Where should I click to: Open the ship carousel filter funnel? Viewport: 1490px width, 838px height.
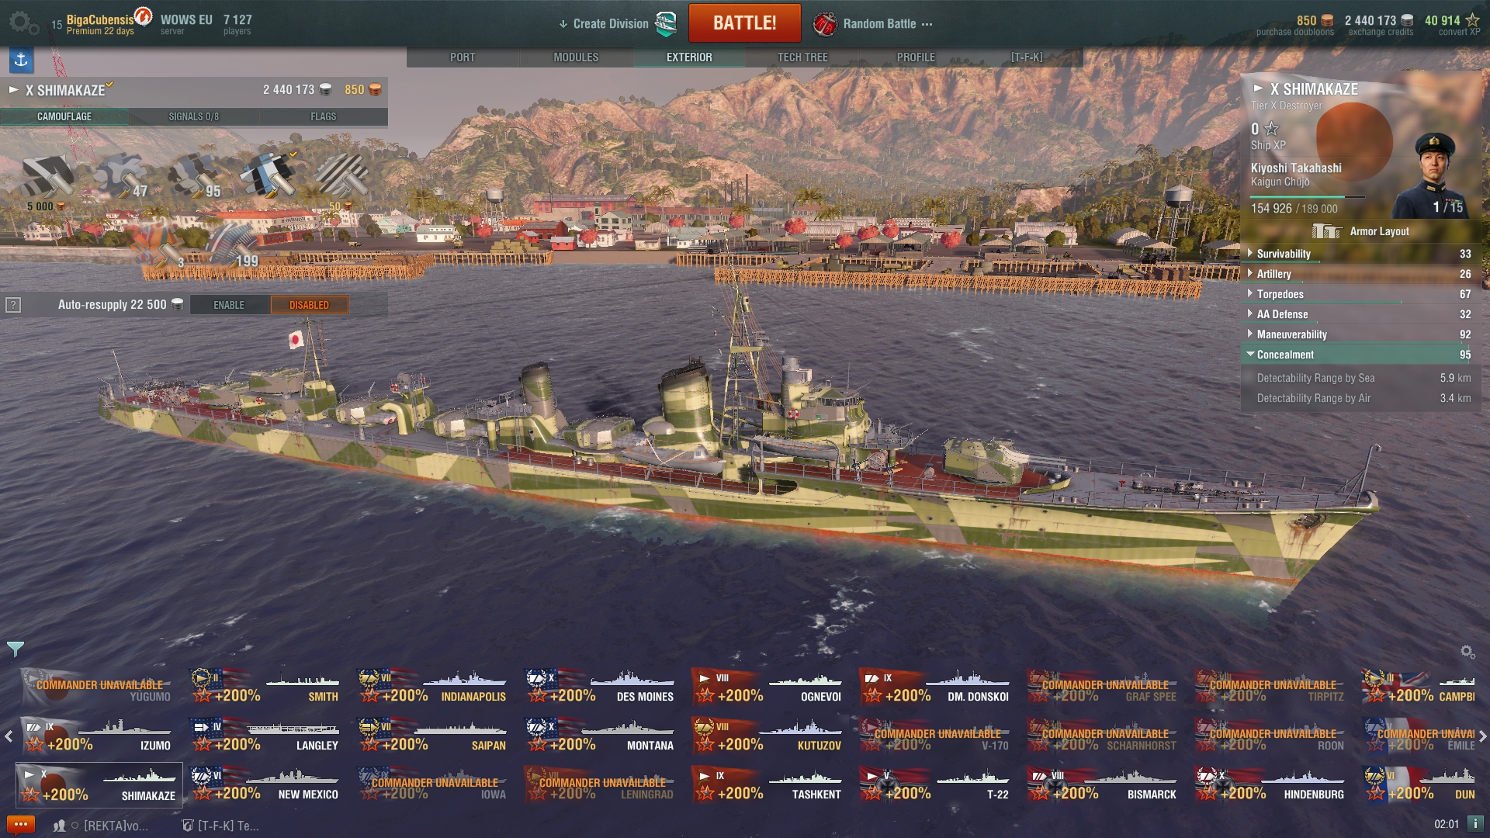pos(16,648)
